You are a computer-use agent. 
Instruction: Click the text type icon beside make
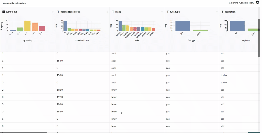click(113, 12)
